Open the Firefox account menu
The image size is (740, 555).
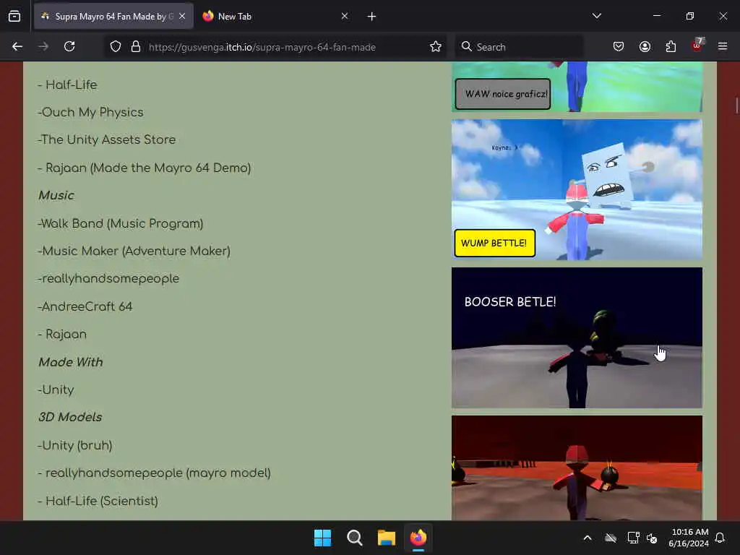645,47
